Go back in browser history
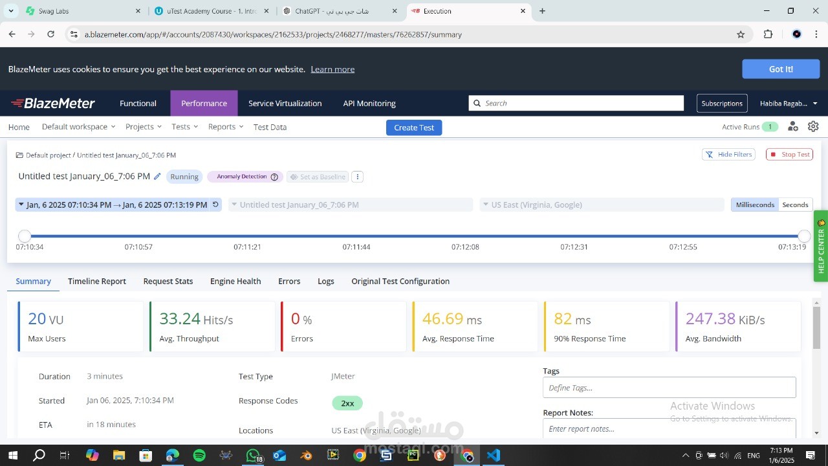Image resolution: width=828 pixels, height=466 pixels. coord(12,34)
